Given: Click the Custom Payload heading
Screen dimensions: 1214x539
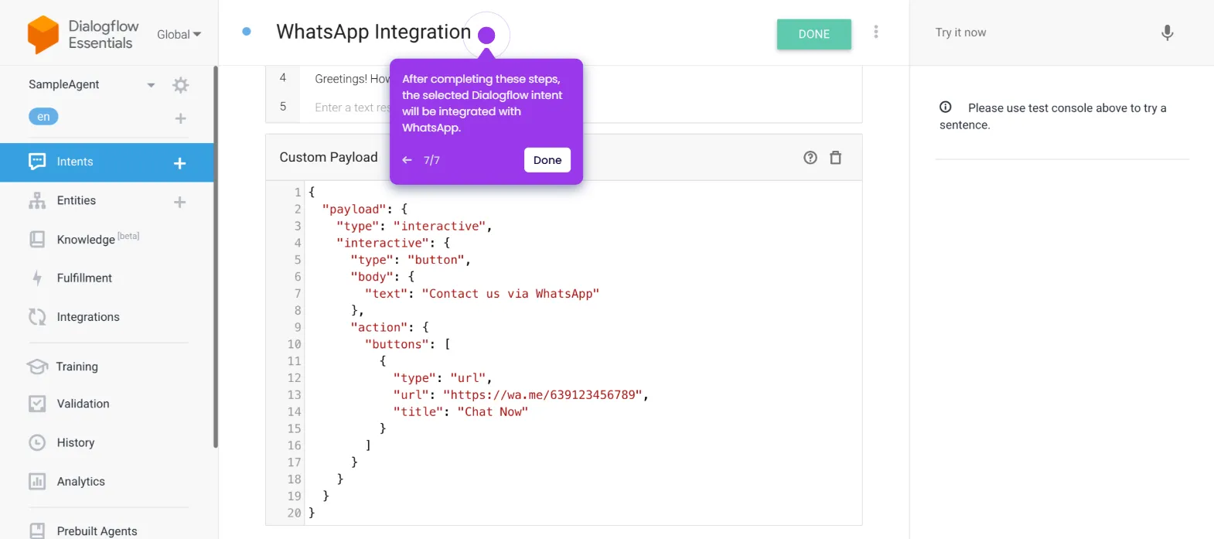Looking at the screenshot, I should click(x=329, y=157).
